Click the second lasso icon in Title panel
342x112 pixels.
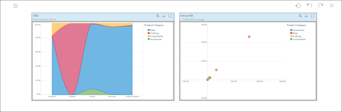163,16
